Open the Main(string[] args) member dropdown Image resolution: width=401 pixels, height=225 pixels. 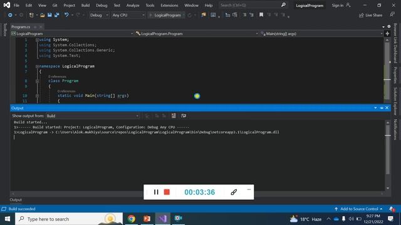pyautogui.click(x=321, y=34)
